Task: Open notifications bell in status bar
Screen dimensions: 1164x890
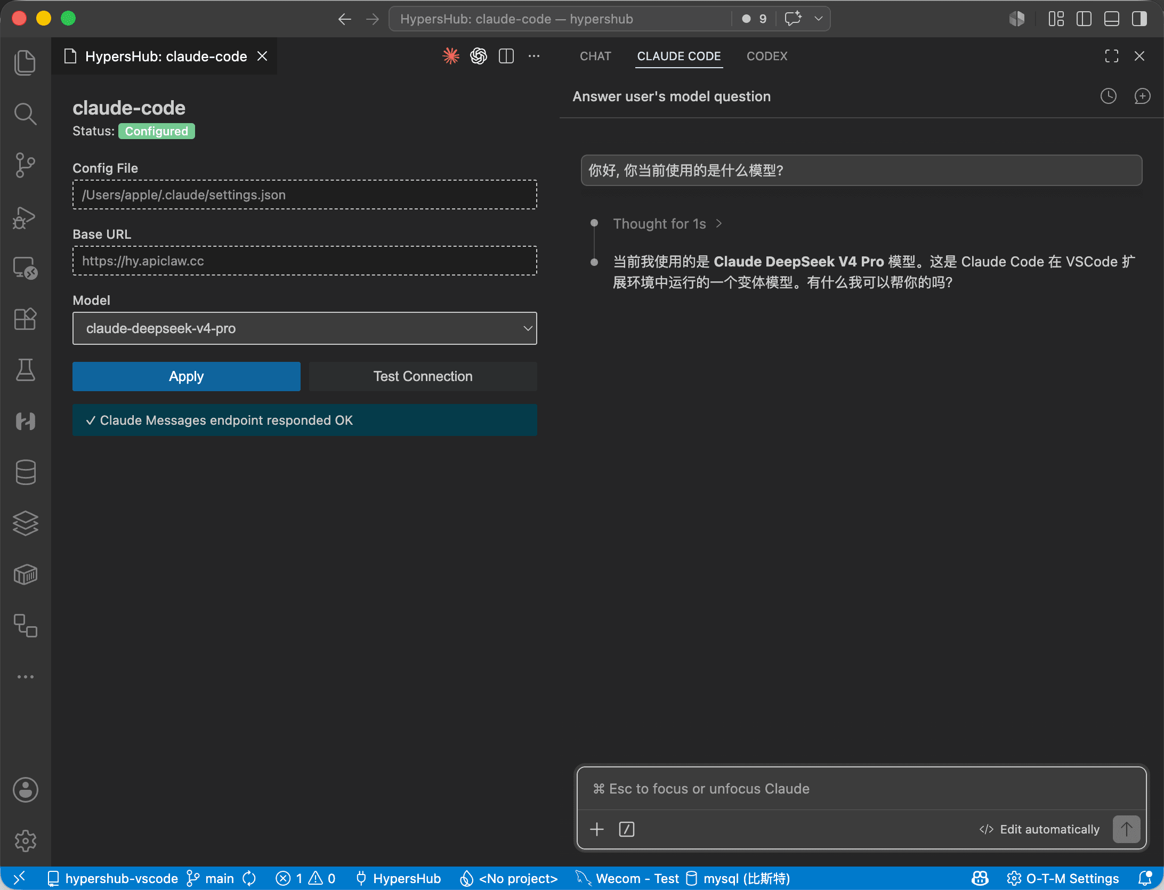Action: tap(1145, 878)
